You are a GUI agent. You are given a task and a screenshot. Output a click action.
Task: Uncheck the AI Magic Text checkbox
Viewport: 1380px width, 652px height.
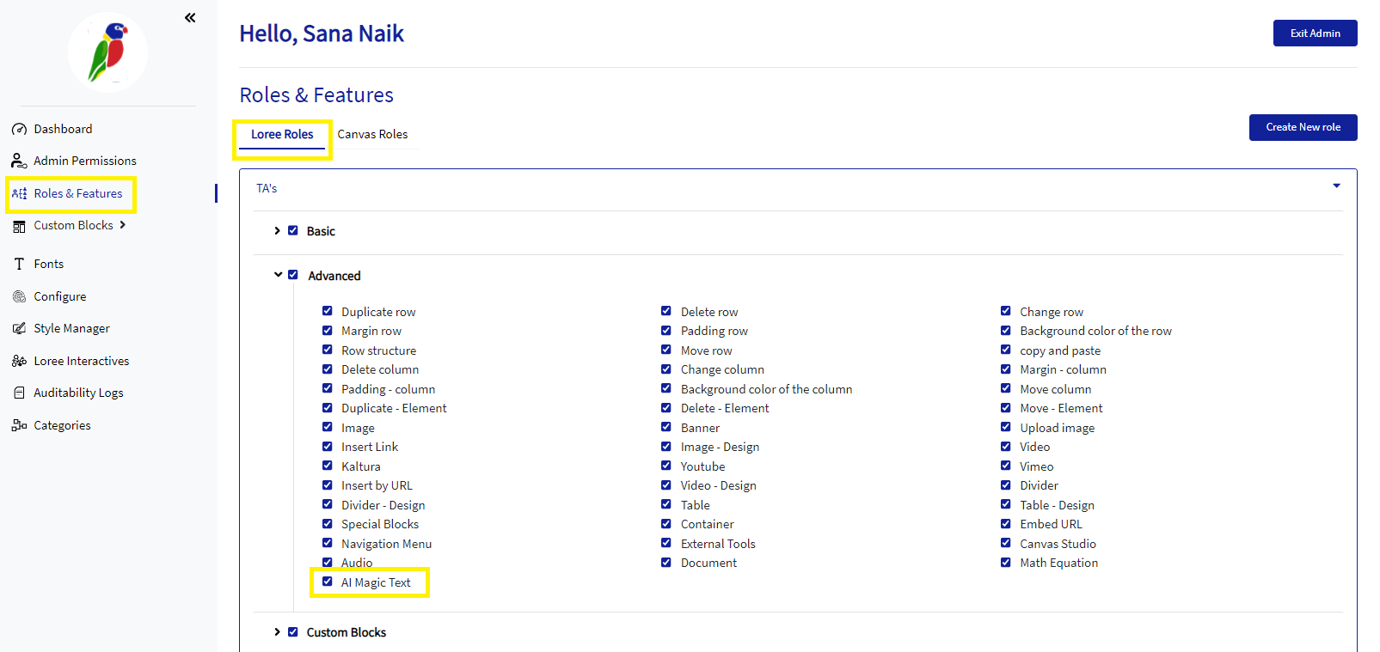pyautogui.click(x=328, y=582)
